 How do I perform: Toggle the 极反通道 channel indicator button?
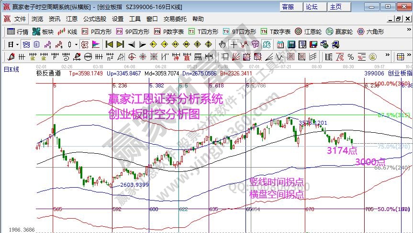click(x=85, y=44)
